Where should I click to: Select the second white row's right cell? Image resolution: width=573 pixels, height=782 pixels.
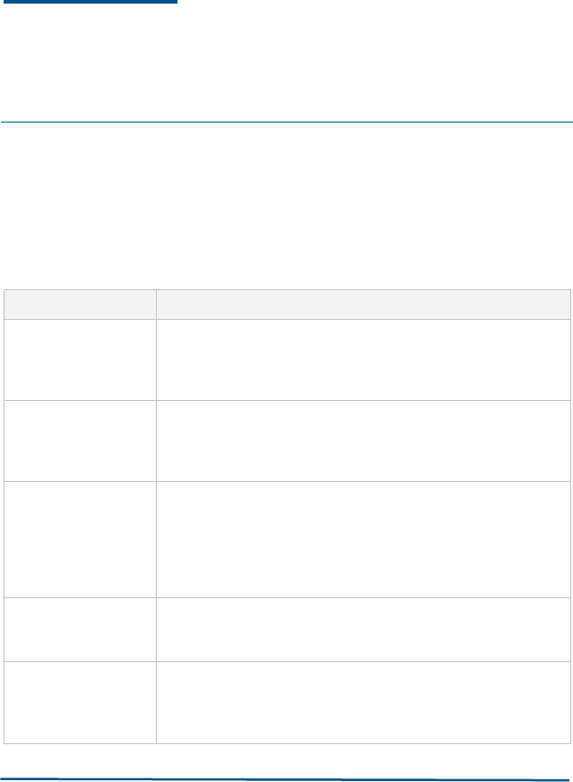363,441
